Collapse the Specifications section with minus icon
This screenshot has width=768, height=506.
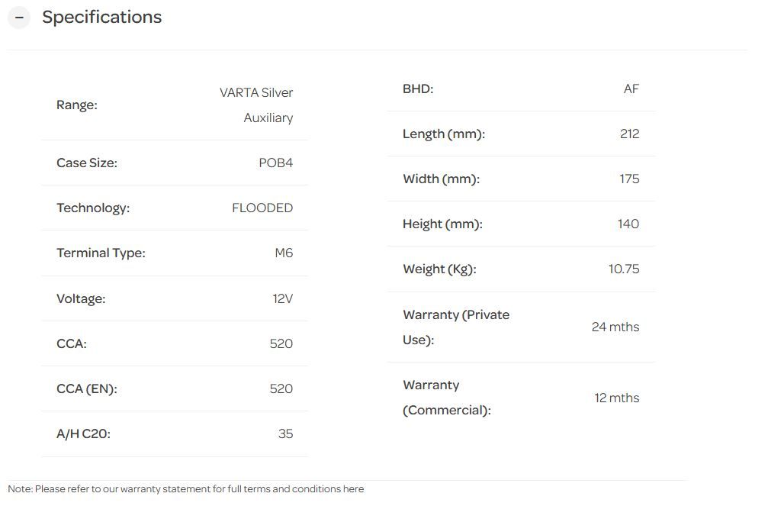(19, 18)
